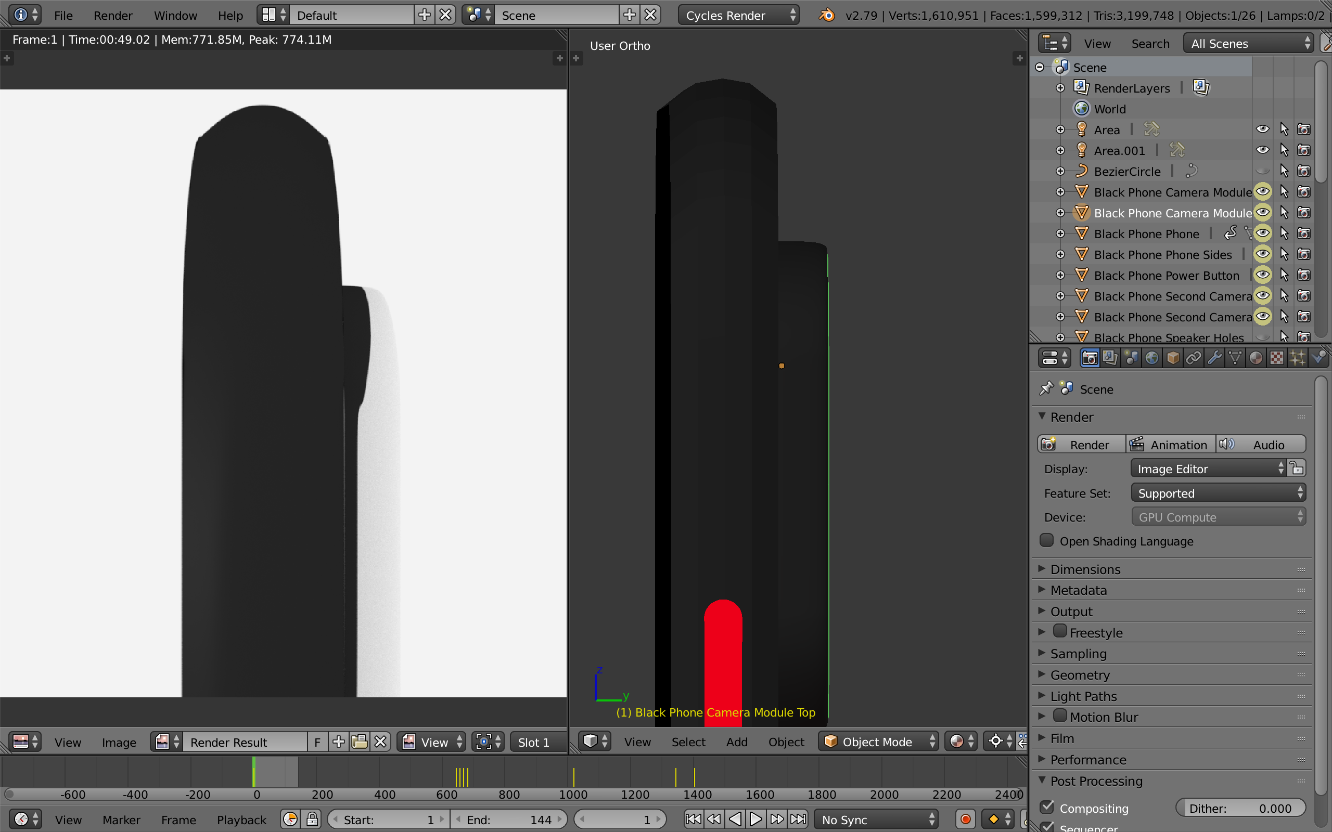
Task: Open the image browse icon beside Render Result
Action: pos(168,742)
